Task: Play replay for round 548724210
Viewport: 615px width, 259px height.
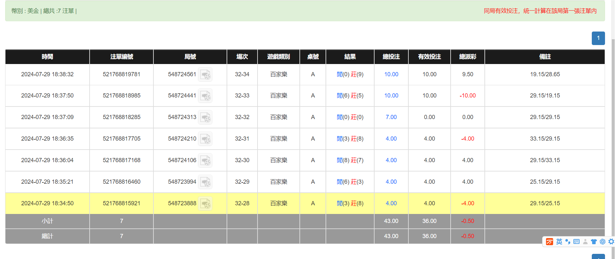Action: [205, 139]
